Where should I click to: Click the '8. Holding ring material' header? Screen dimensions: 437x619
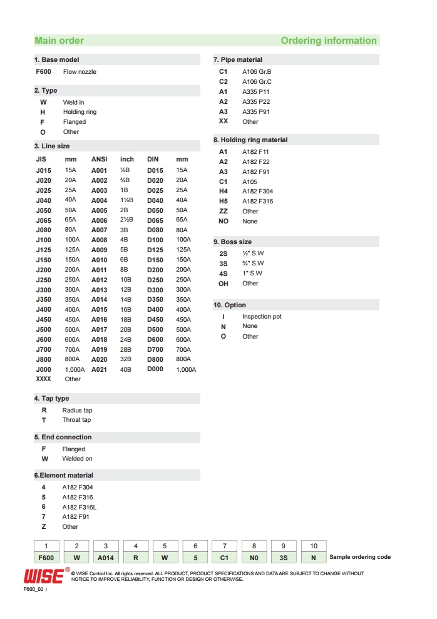[x=296, y=140]
